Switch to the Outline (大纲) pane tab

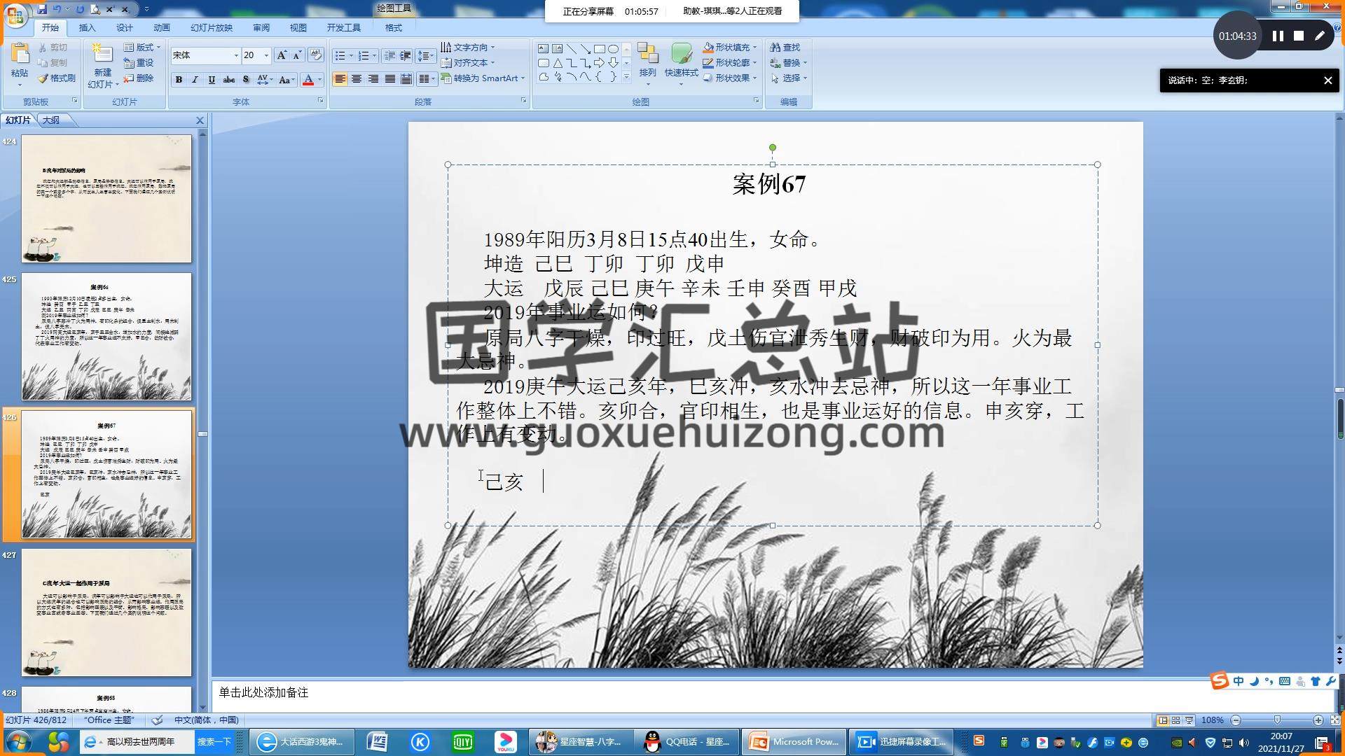(51, 120)
